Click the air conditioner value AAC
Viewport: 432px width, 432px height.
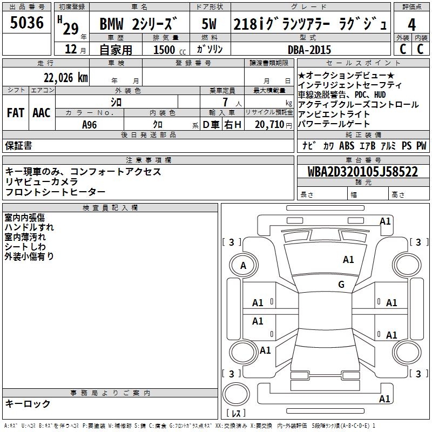tap(42, 113)
